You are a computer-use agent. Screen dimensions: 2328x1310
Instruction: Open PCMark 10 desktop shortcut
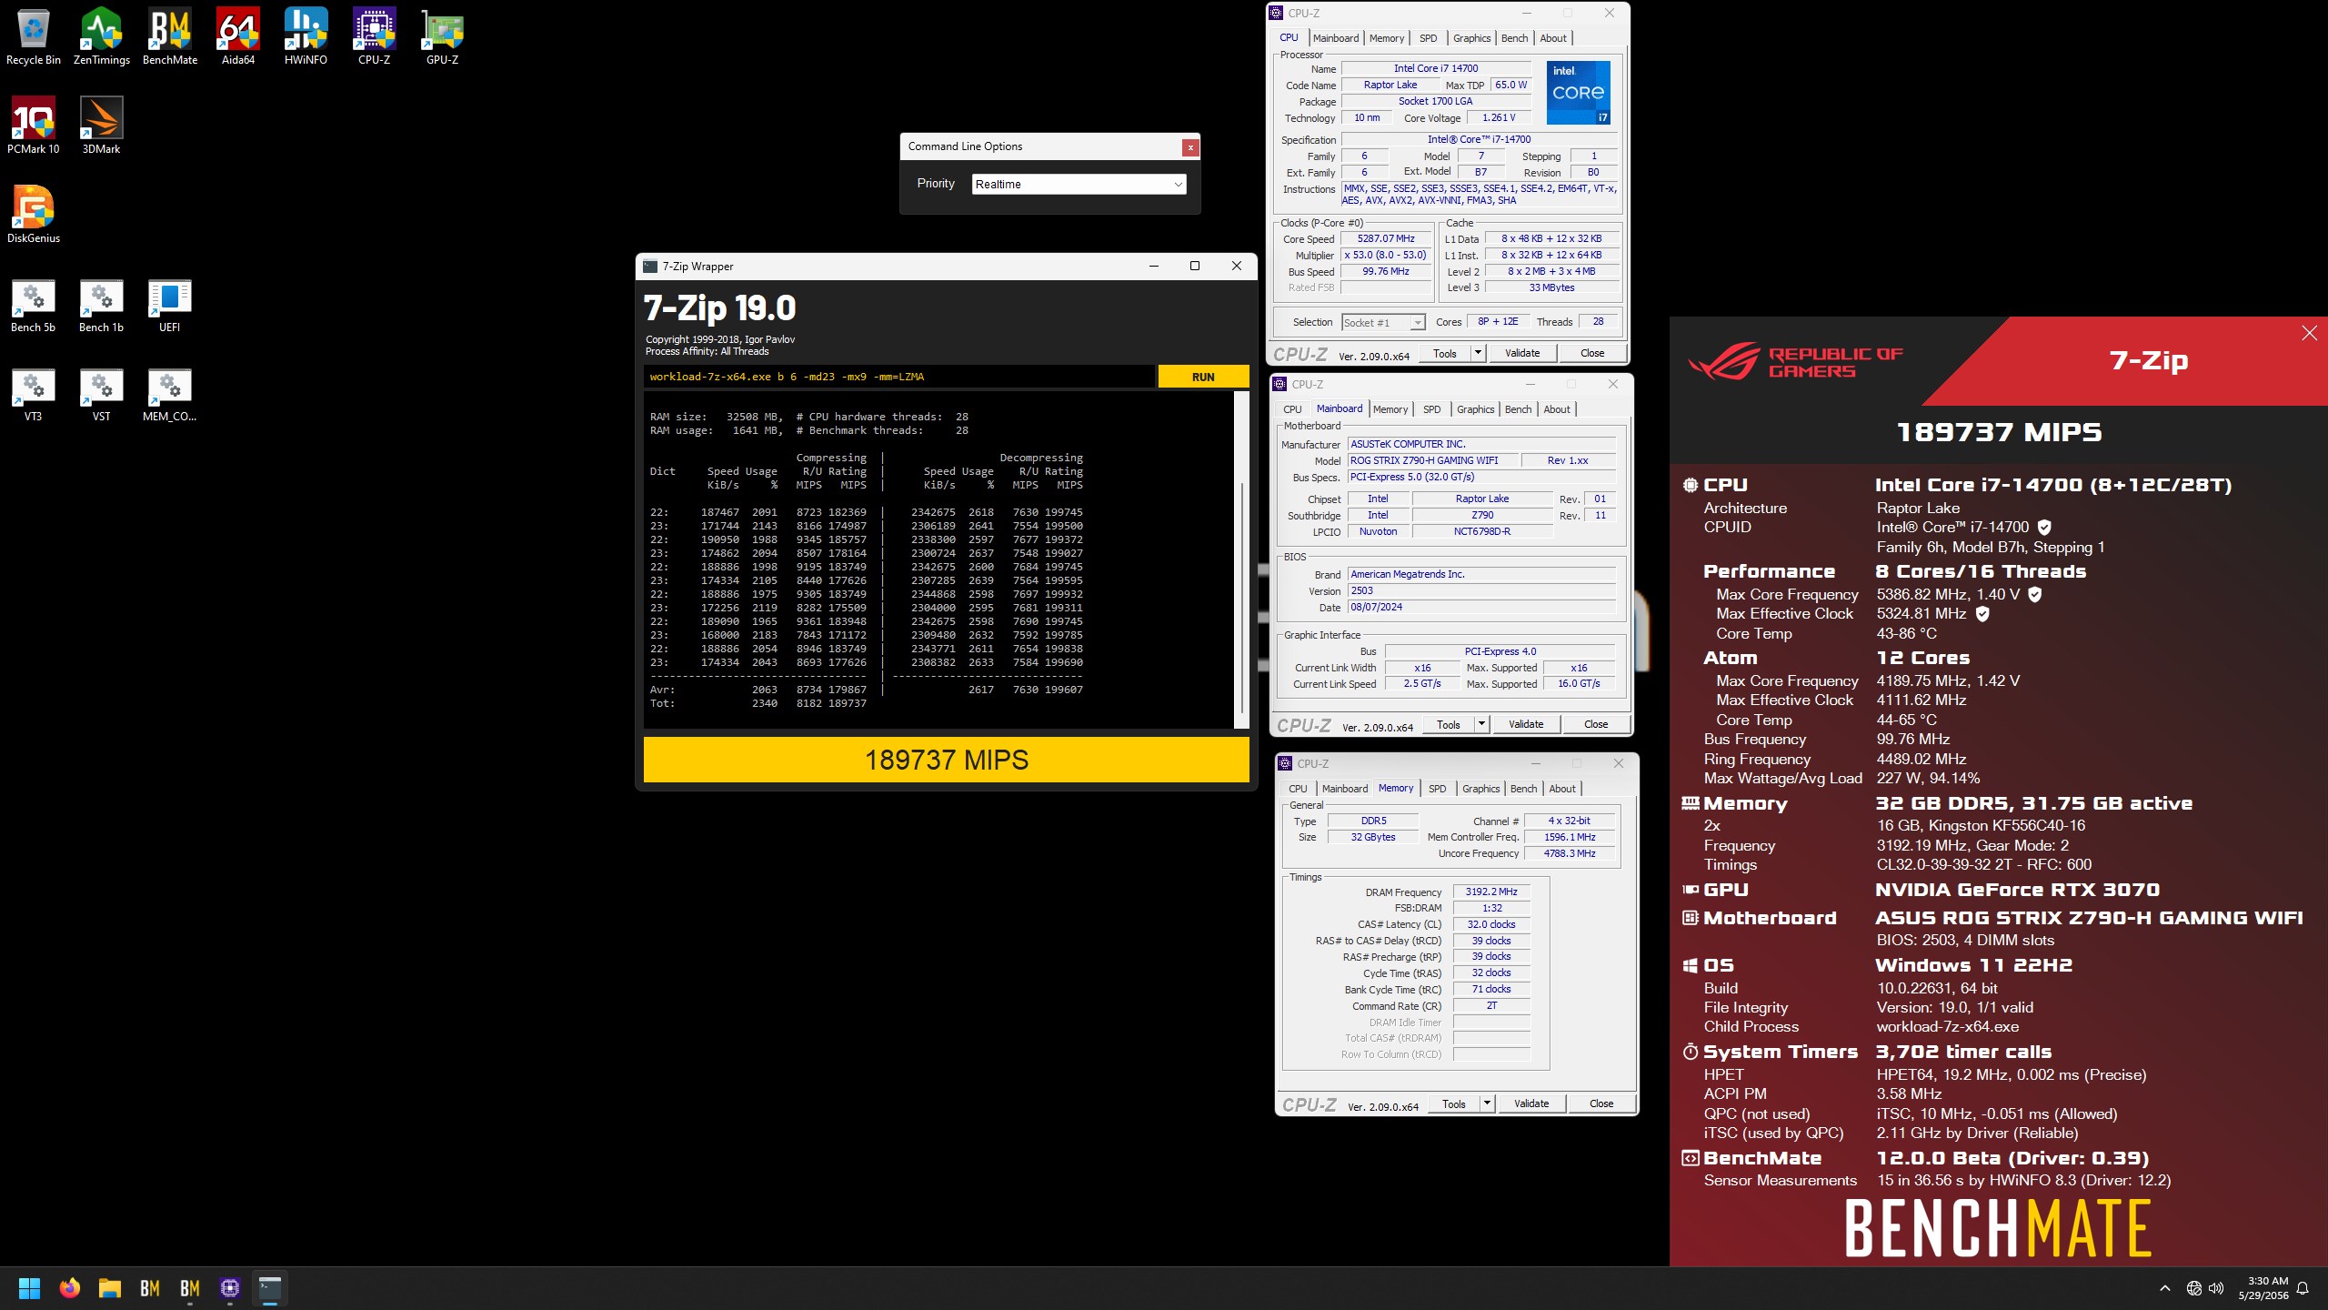(34, 126)
